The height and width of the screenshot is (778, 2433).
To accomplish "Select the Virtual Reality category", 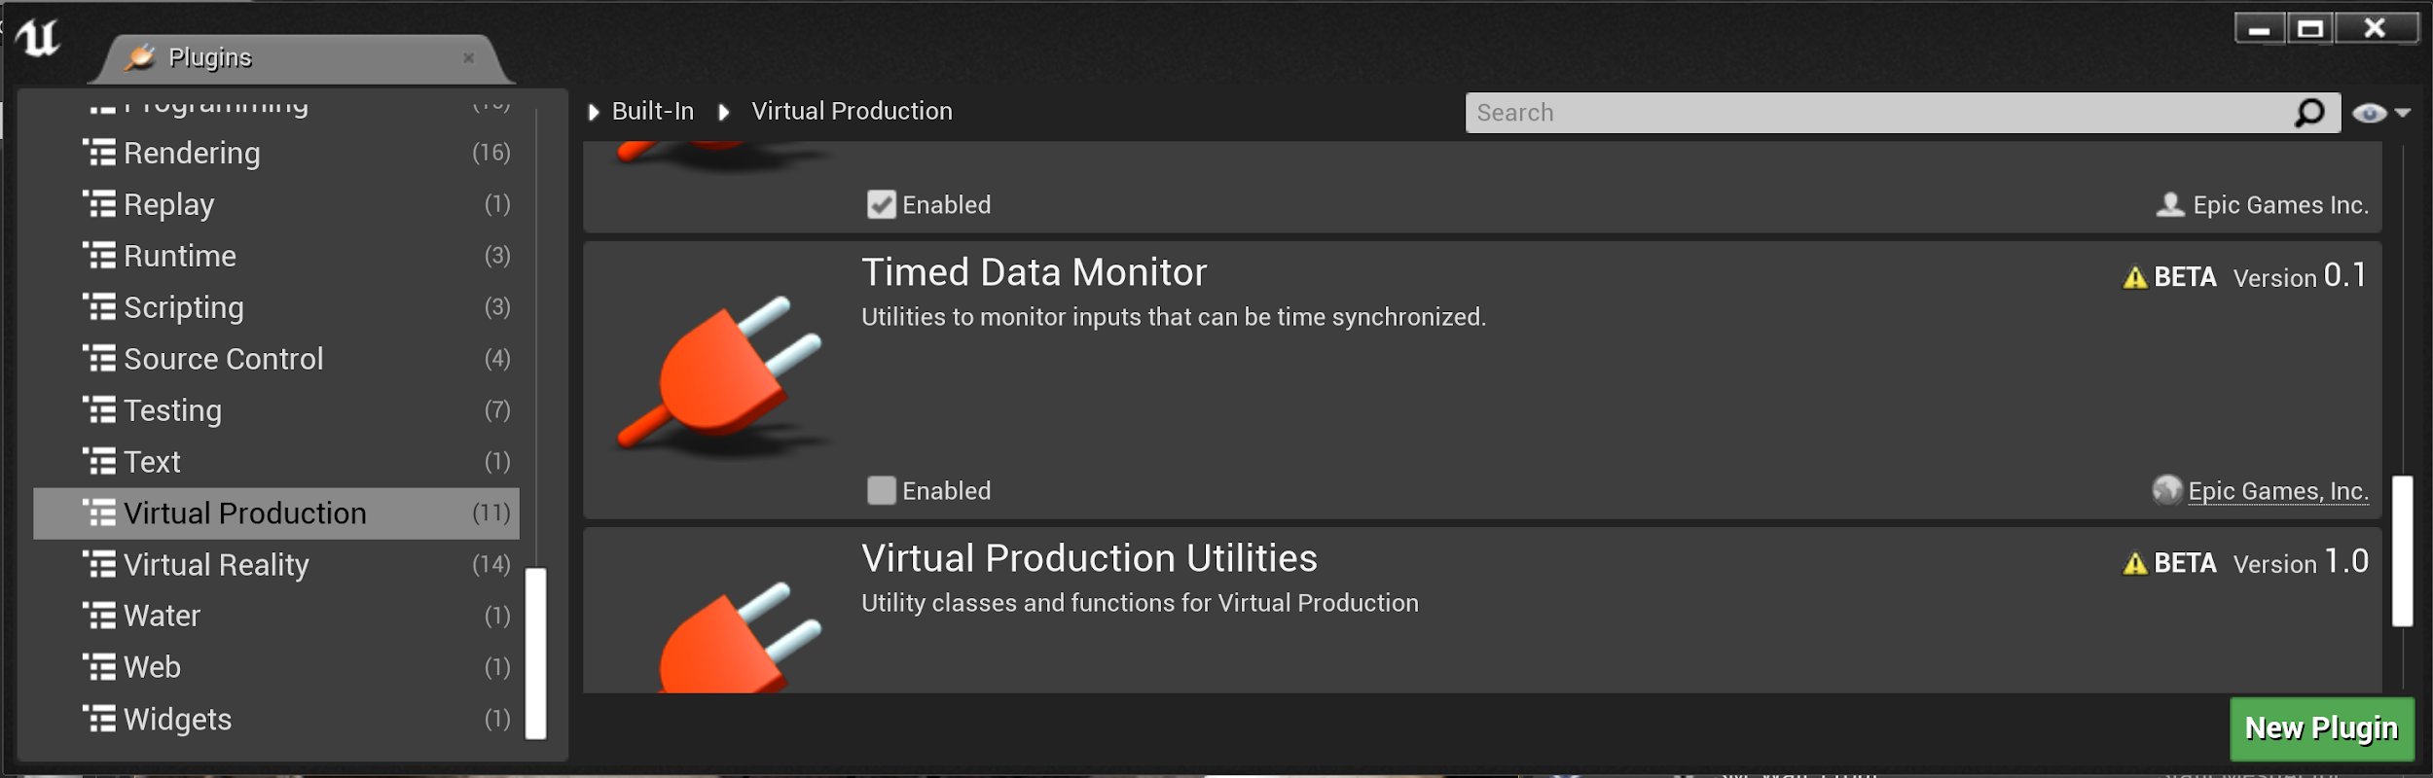I will click(216, 565).
